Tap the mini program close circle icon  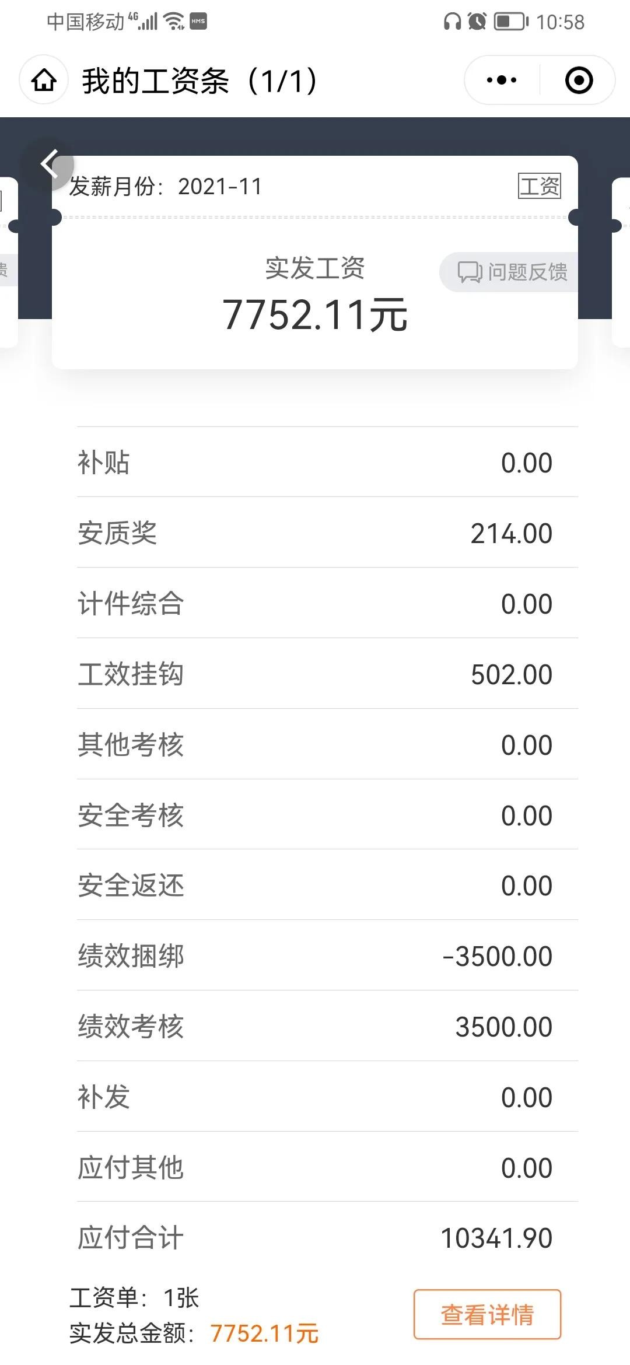click(x=579, y=80)
